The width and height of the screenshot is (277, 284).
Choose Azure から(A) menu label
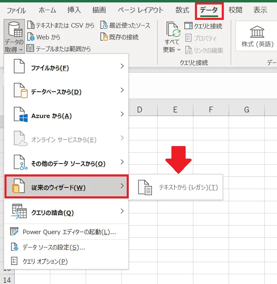click(52, 116)
